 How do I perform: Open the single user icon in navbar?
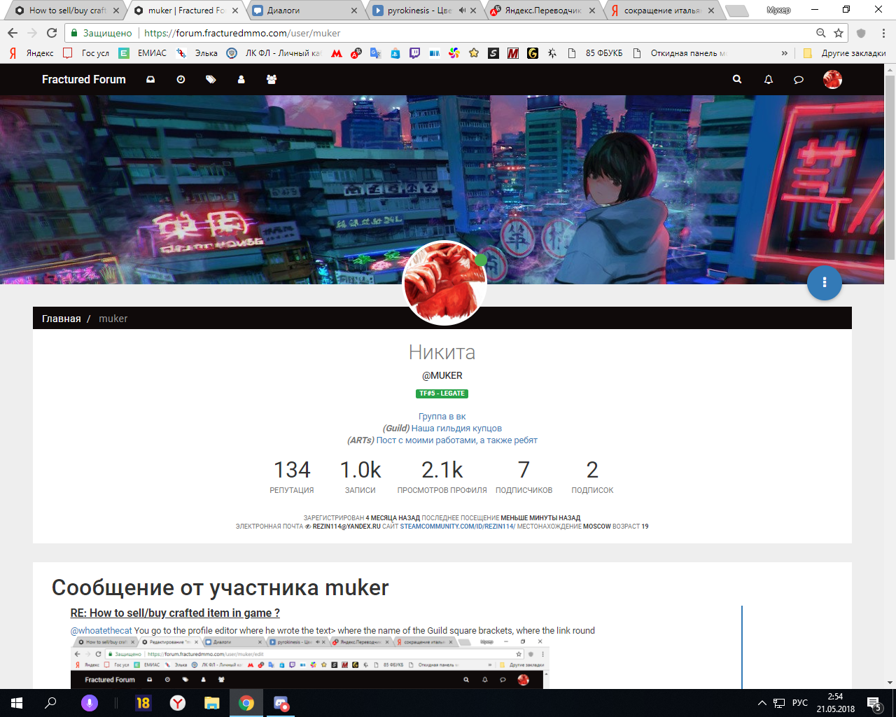pyautogui.click(x=241, y=80)
